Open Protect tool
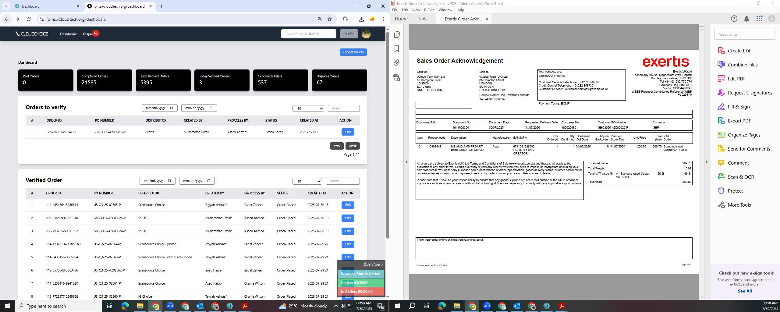 730,191
